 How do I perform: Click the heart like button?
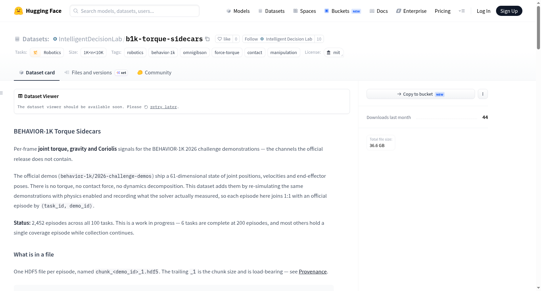pyautogui.click(x=224, y=39)
